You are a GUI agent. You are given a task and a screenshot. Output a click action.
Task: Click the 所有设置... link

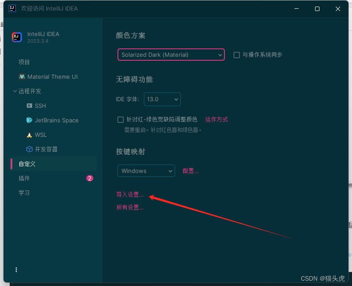pyautogui.click(x=130, y=207)
